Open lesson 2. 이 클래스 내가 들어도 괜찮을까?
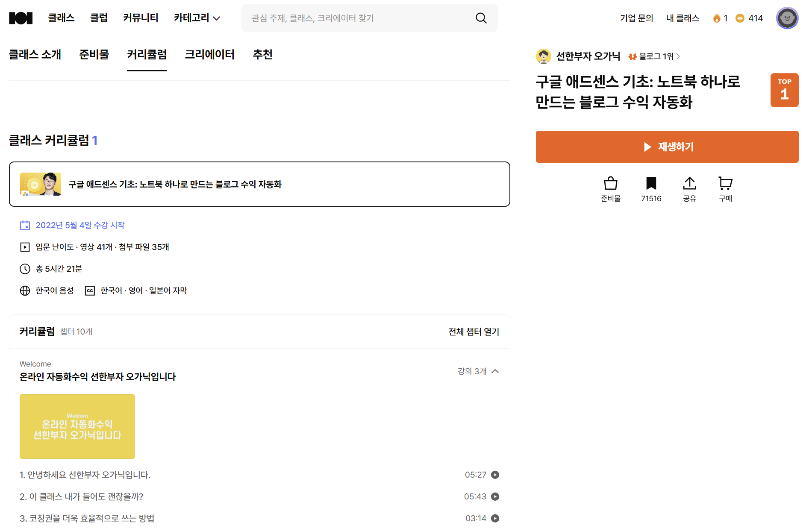Viewport: 812px width, 531px height. click(x=81, y=496)
